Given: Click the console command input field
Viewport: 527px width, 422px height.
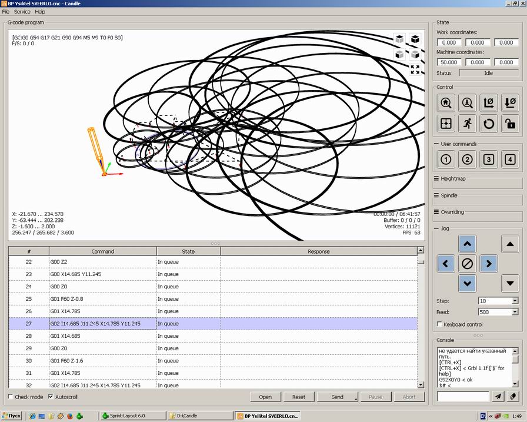Looking at the screenshot, I should (x=463, y=397).
